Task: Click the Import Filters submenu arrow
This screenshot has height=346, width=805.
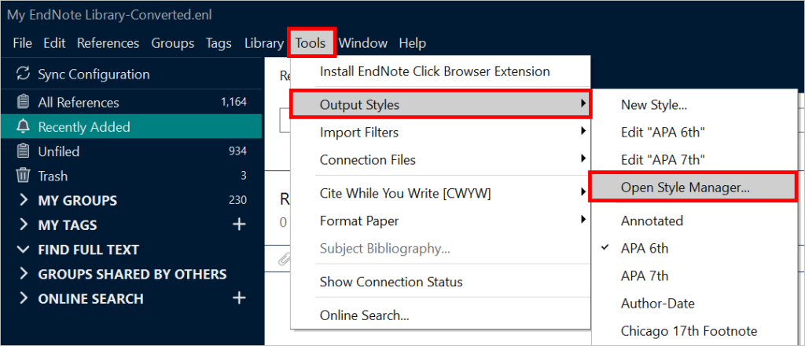Action: coord(583,131)
